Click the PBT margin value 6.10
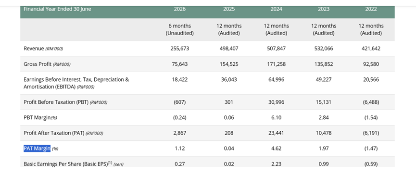 (x=276, y=118)
